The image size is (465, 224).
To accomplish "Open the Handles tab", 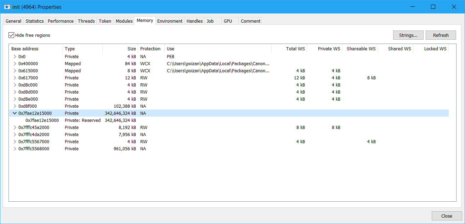I will 194,21.
